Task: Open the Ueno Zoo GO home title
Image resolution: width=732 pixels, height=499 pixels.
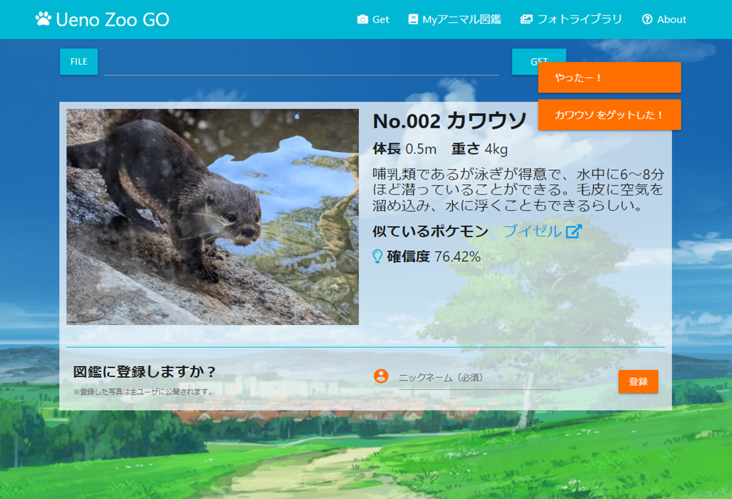Action: point(113,20)
